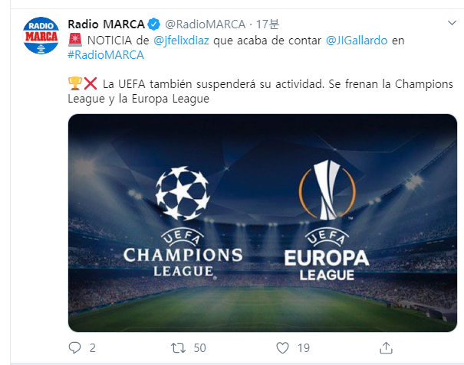Click the reply count of 2

coord(93,347)
